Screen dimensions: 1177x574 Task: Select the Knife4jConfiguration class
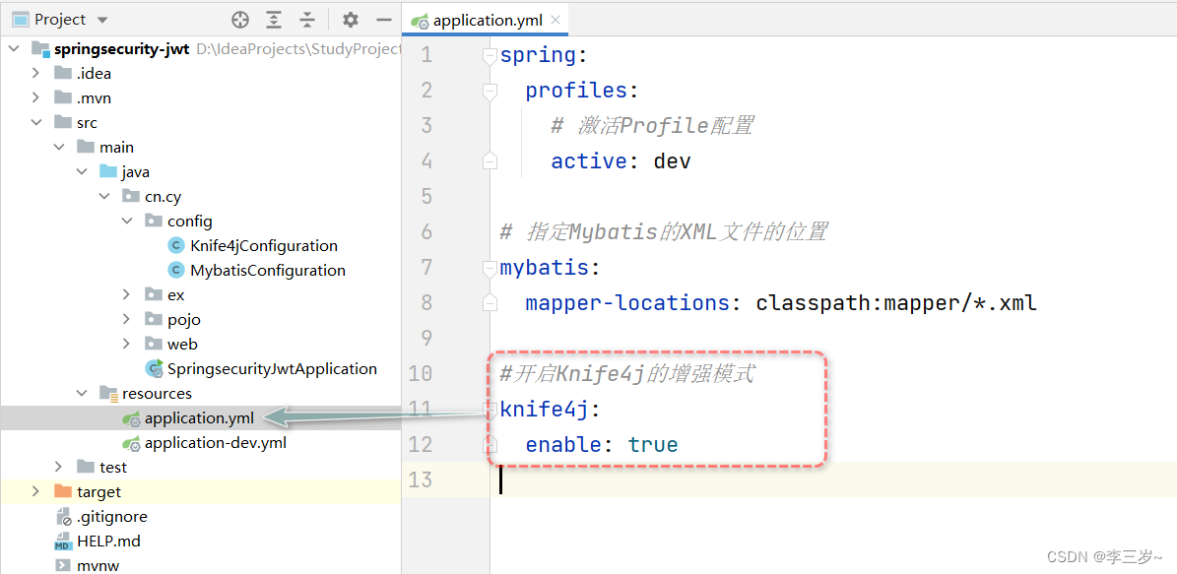click(x=264, y=246)
